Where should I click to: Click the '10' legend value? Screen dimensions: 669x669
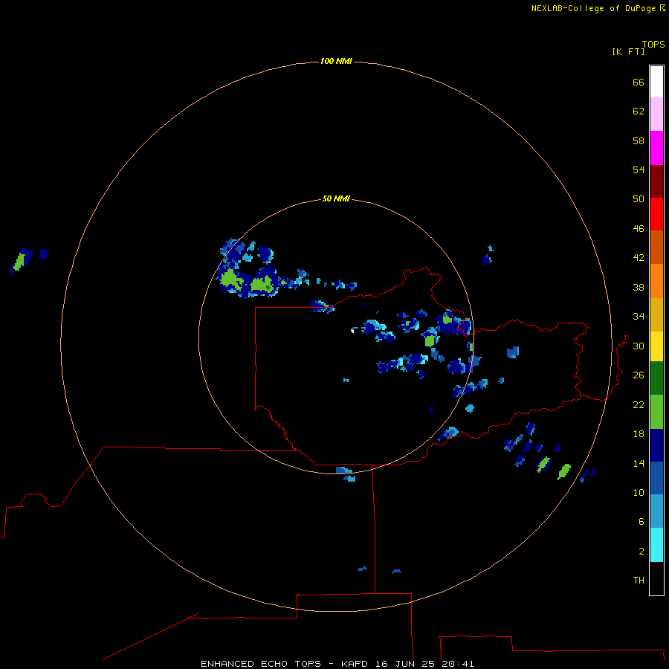(x=639, y=492)
